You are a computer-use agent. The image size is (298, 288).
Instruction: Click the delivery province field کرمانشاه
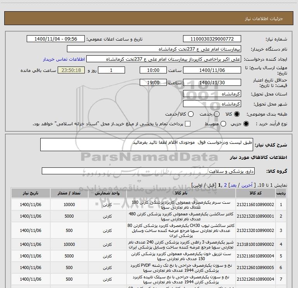click(x=212, y=94)
